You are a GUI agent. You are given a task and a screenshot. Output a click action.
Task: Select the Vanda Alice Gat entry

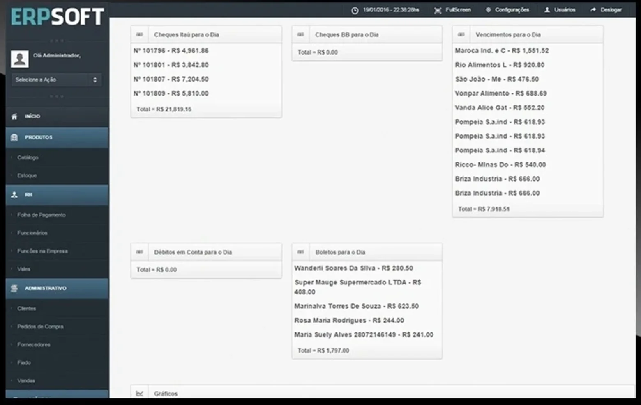point(500,108)
